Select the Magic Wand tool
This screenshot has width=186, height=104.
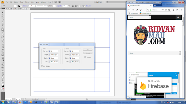click(3, 17)
